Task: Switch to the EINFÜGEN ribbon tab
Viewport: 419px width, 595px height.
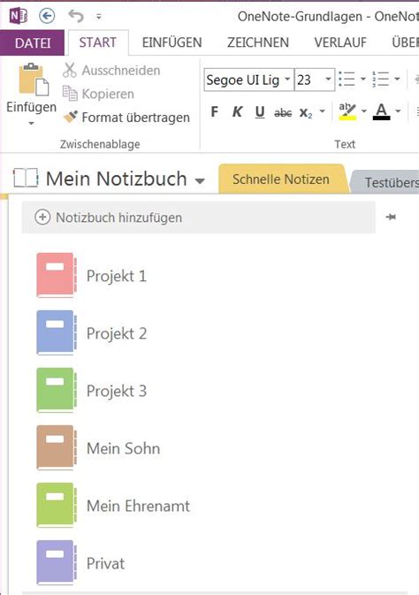Action: click(171, 42)
